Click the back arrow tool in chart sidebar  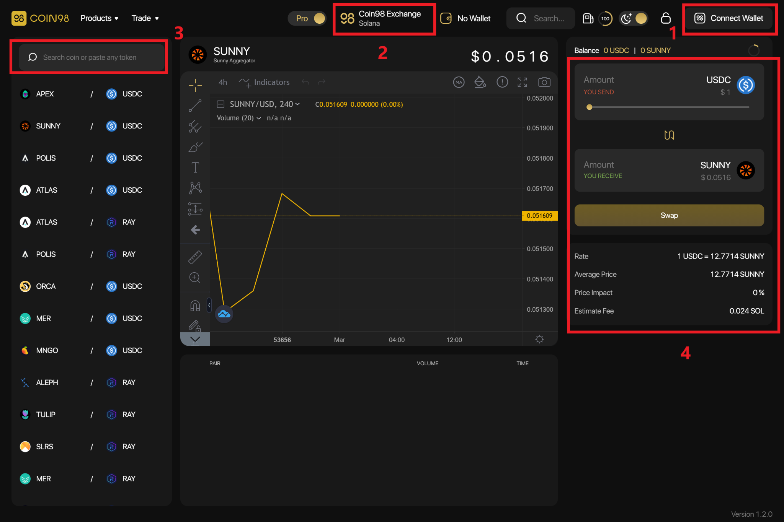[x=195, y=229]
